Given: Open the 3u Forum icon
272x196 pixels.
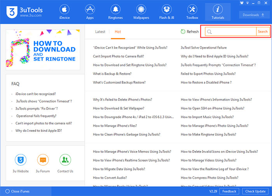Looking at the screenshot, I should coord(43,160).
